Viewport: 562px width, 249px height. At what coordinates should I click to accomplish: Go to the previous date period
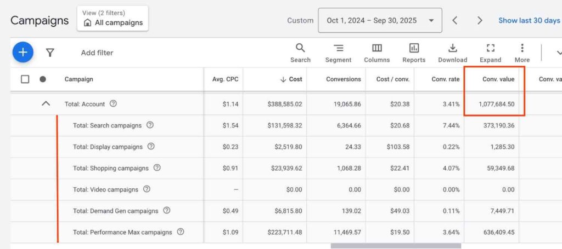point(455,20)
